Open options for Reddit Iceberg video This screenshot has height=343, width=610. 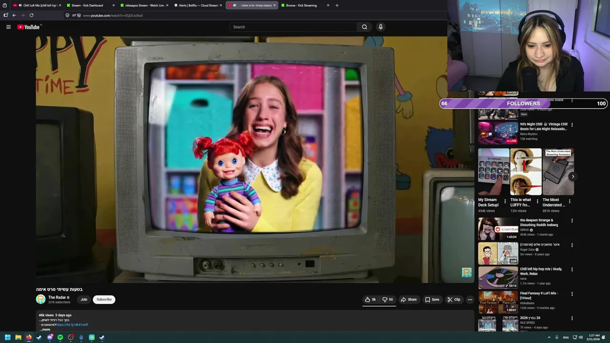(572, 221)
